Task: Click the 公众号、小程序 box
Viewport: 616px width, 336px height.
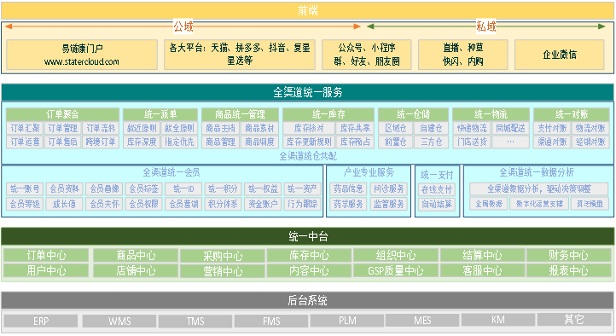Action: click(x=367, y=55)
